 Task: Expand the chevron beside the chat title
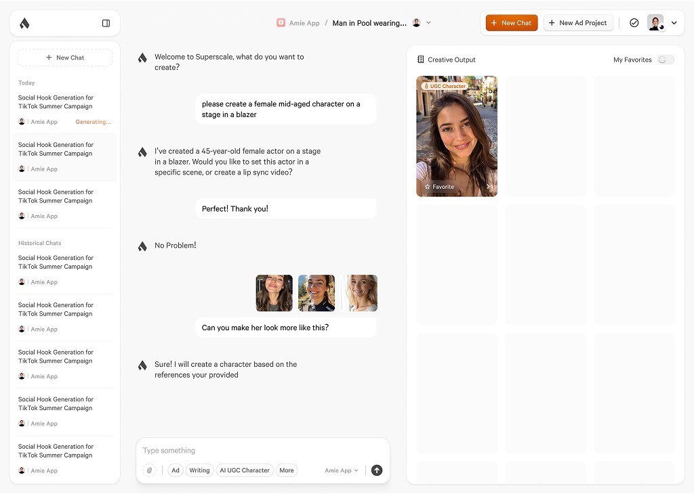pyautogui.click(x=428, y=22)
